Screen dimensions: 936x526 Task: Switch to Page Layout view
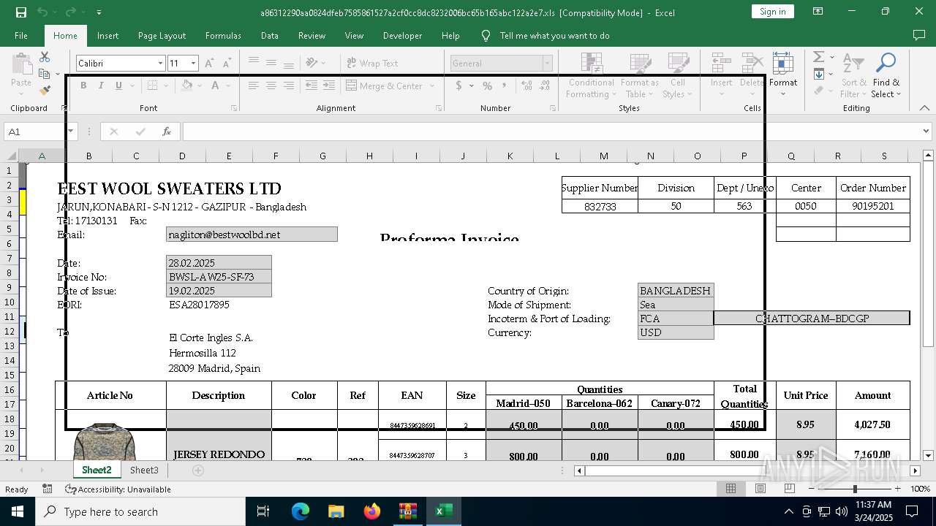click(x=760, y=489)
